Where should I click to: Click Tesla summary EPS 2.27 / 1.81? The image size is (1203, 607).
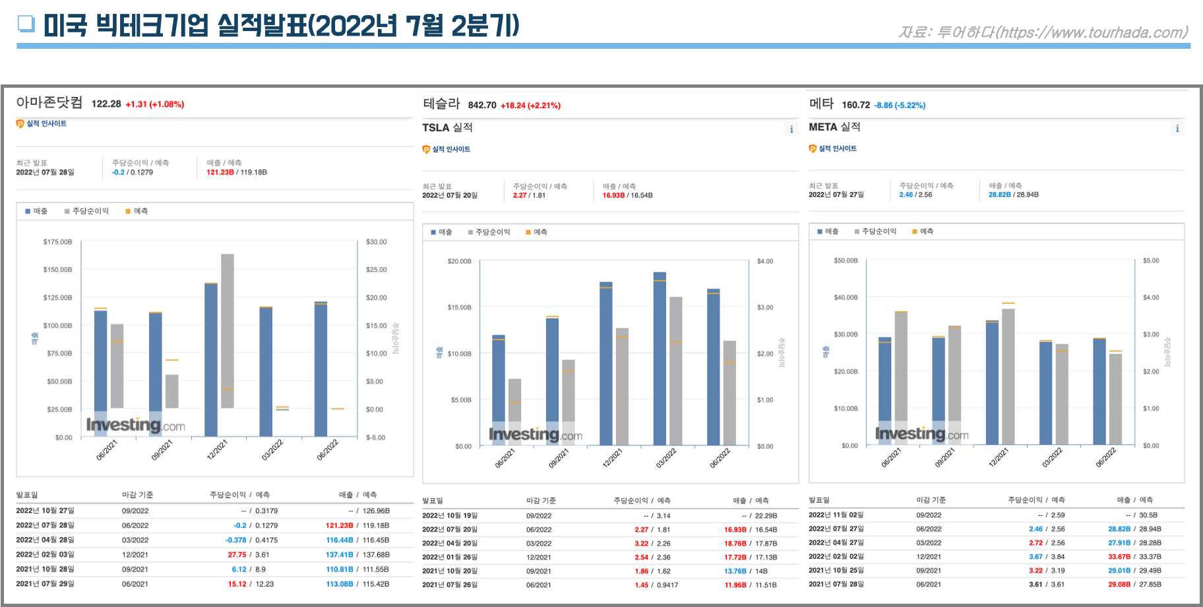point(529,195)
